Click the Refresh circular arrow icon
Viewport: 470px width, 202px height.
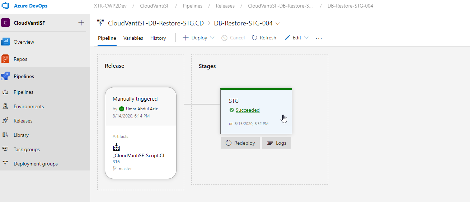coord(255,38)
